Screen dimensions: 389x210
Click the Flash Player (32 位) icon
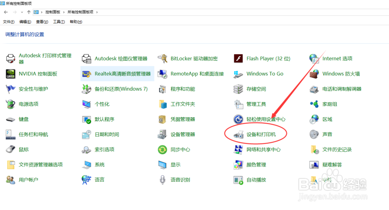[x=238, y=59]
